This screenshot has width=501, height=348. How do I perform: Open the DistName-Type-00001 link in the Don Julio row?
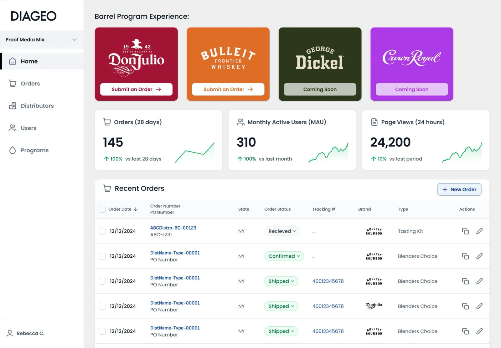click(x=175, y=303)
